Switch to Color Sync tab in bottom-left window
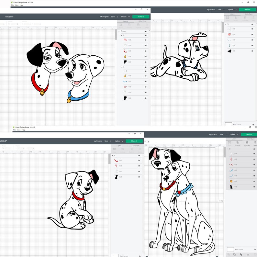This screenshot has width=257, height=257. click(136, 146)
